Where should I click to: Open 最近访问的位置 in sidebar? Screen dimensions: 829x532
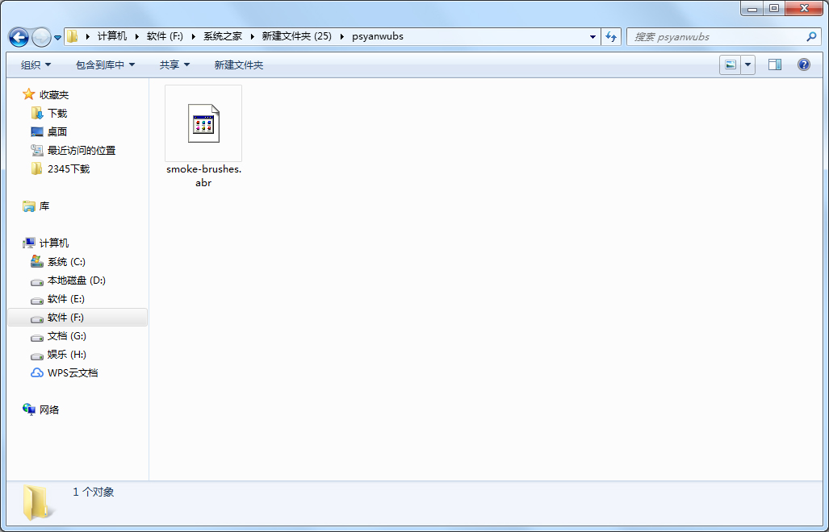(x=81, y=151)
